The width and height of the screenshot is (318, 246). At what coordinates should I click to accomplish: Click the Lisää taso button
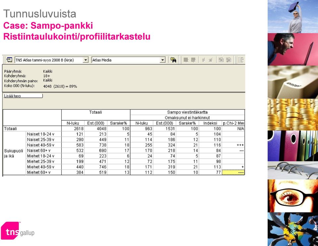tap(23, 96)
